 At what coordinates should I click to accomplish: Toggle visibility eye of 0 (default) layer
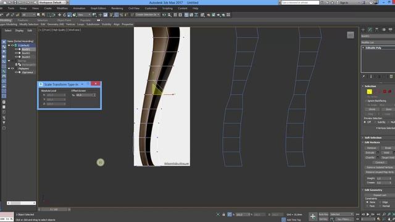coord(12,46)
